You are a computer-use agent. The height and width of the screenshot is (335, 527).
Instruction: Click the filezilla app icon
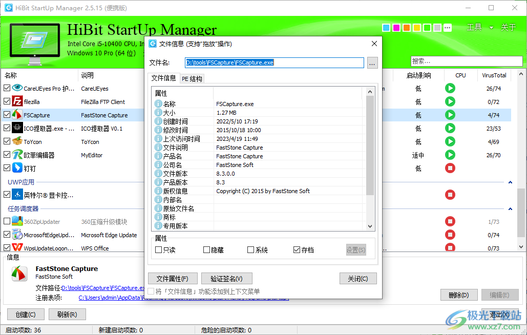(x=17, y=101)
